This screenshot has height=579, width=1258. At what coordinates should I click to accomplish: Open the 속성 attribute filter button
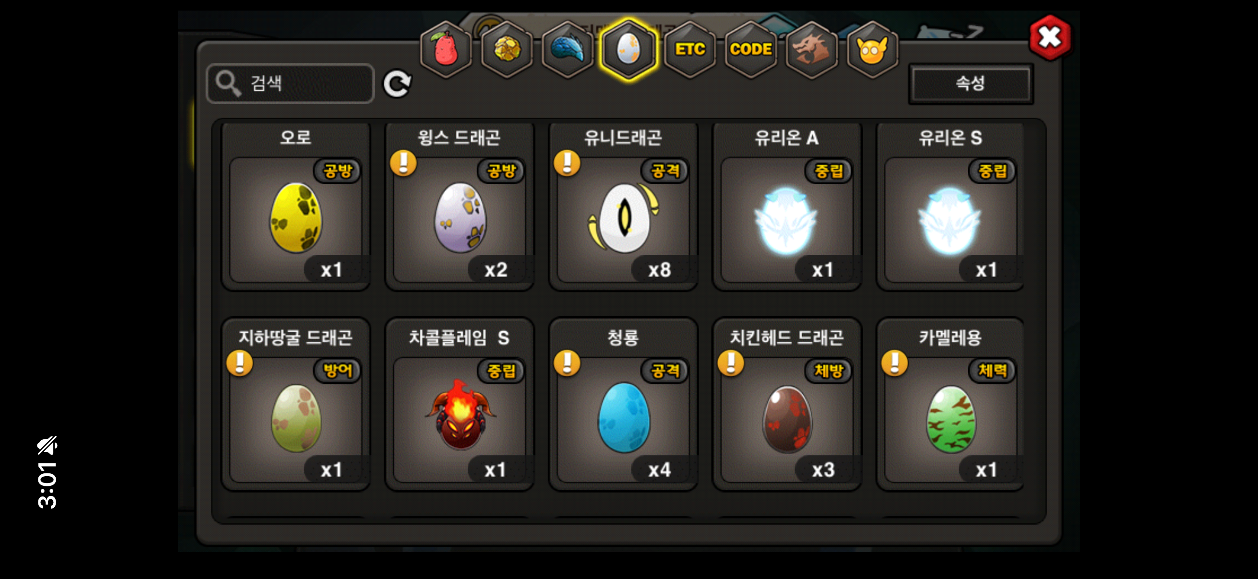970,84
